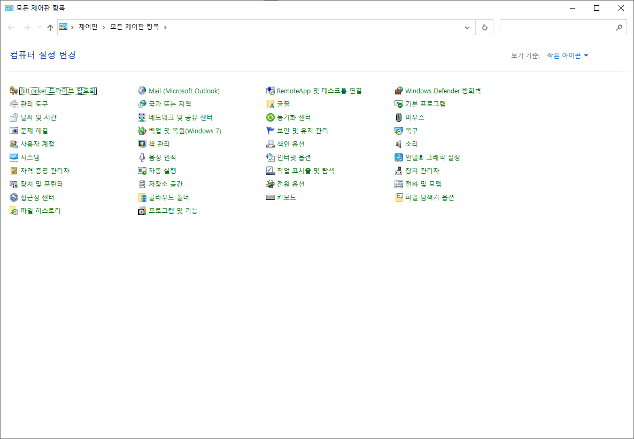Open the 색인 옵션 magnifier icon
The height and width of the screenshot is (439, 634).
point(270,144)
